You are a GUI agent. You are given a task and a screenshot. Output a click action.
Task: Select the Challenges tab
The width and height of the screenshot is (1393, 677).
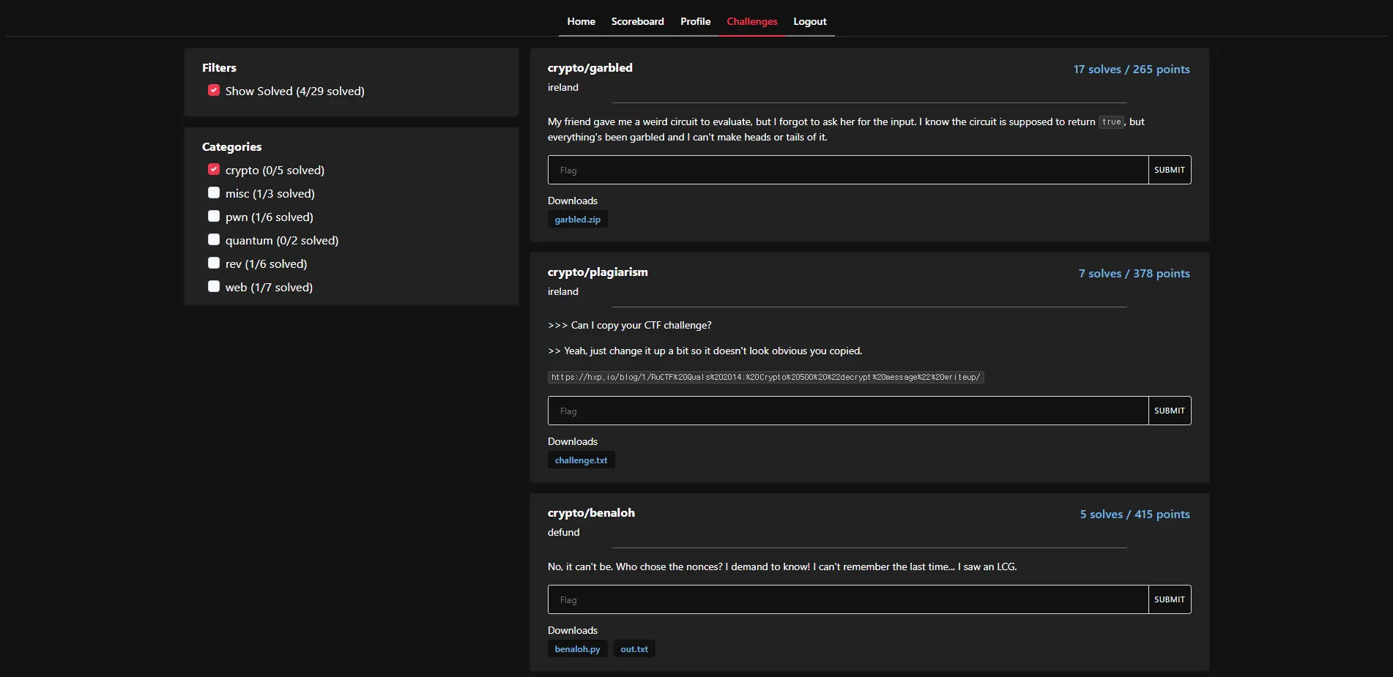(751, 21)
